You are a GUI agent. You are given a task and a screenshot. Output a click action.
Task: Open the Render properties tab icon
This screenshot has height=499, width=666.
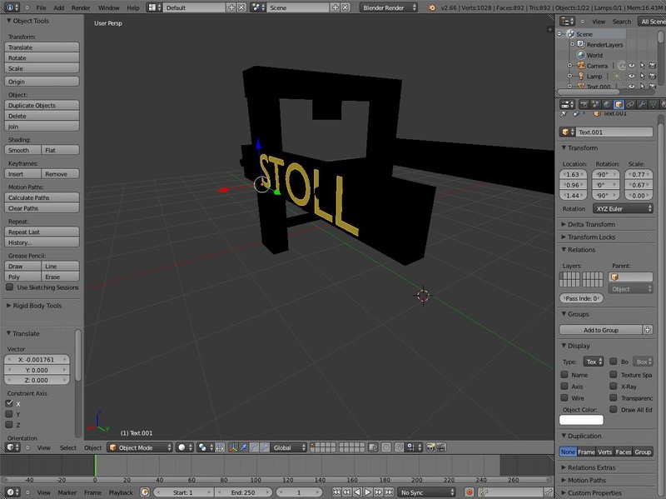click(584, 104)
